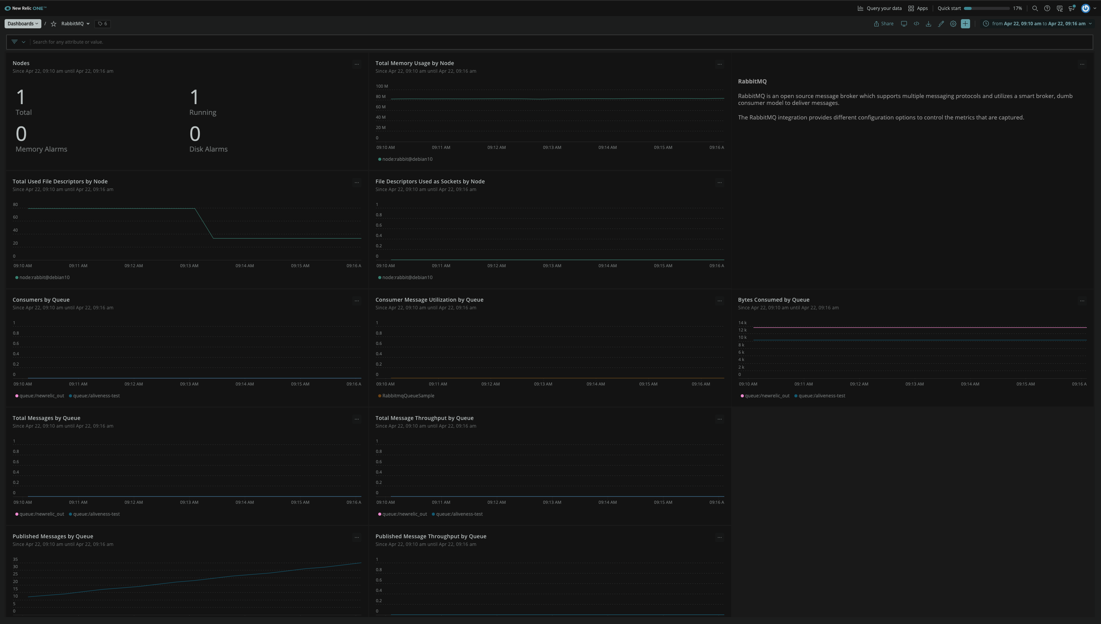Viewport: 1101px width, 624px height.
Task: Favorite the RabbitMQ dashboard with the star
Action: tap(54, 24)
